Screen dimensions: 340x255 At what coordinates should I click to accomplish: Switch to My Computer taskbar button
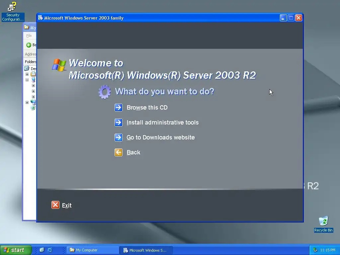93,250
